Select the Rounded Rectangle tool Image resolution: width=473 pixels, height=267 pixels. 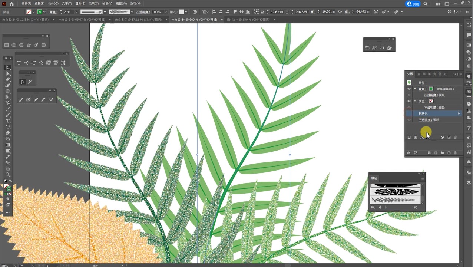[x=43, y=45]
